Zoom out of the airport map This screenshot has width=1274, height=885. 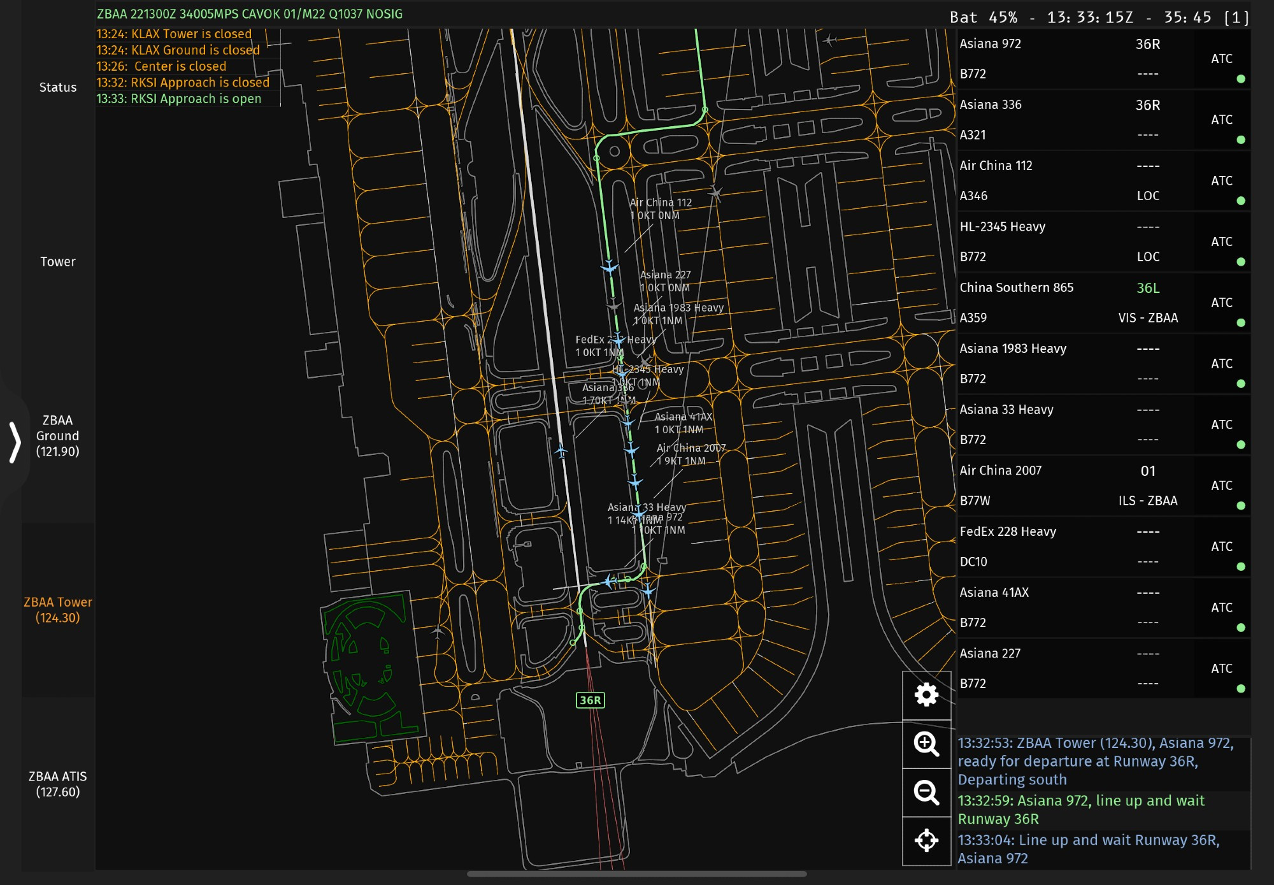click(x=926, y=793)
